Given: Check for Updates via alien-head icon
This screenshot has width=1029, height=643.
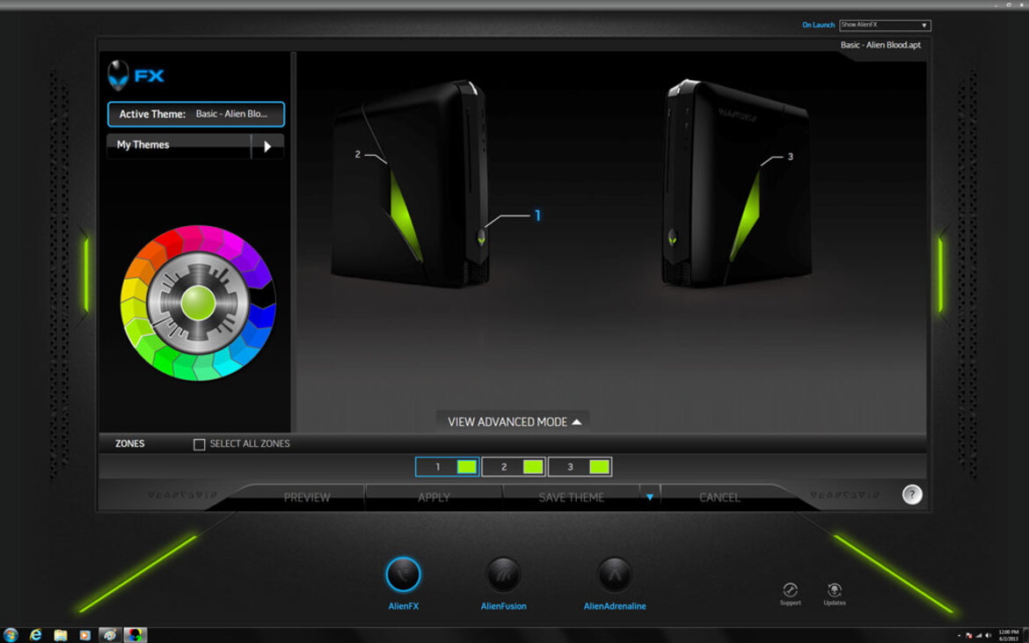Looking at the screenshot, I should click(834, 589).
